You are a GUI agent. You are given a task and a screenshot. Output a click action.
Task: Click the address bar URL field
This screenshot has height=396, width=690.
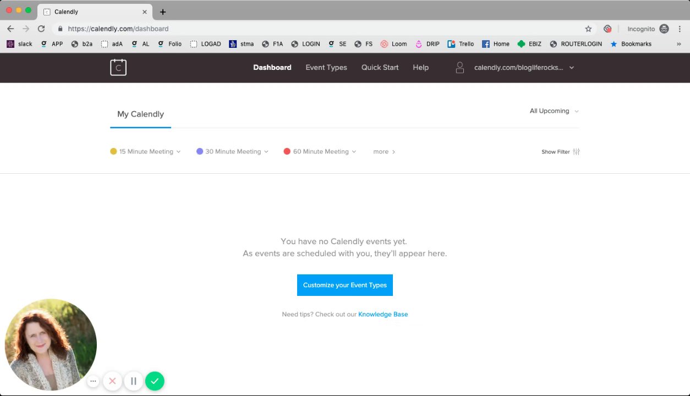(324, 29)
